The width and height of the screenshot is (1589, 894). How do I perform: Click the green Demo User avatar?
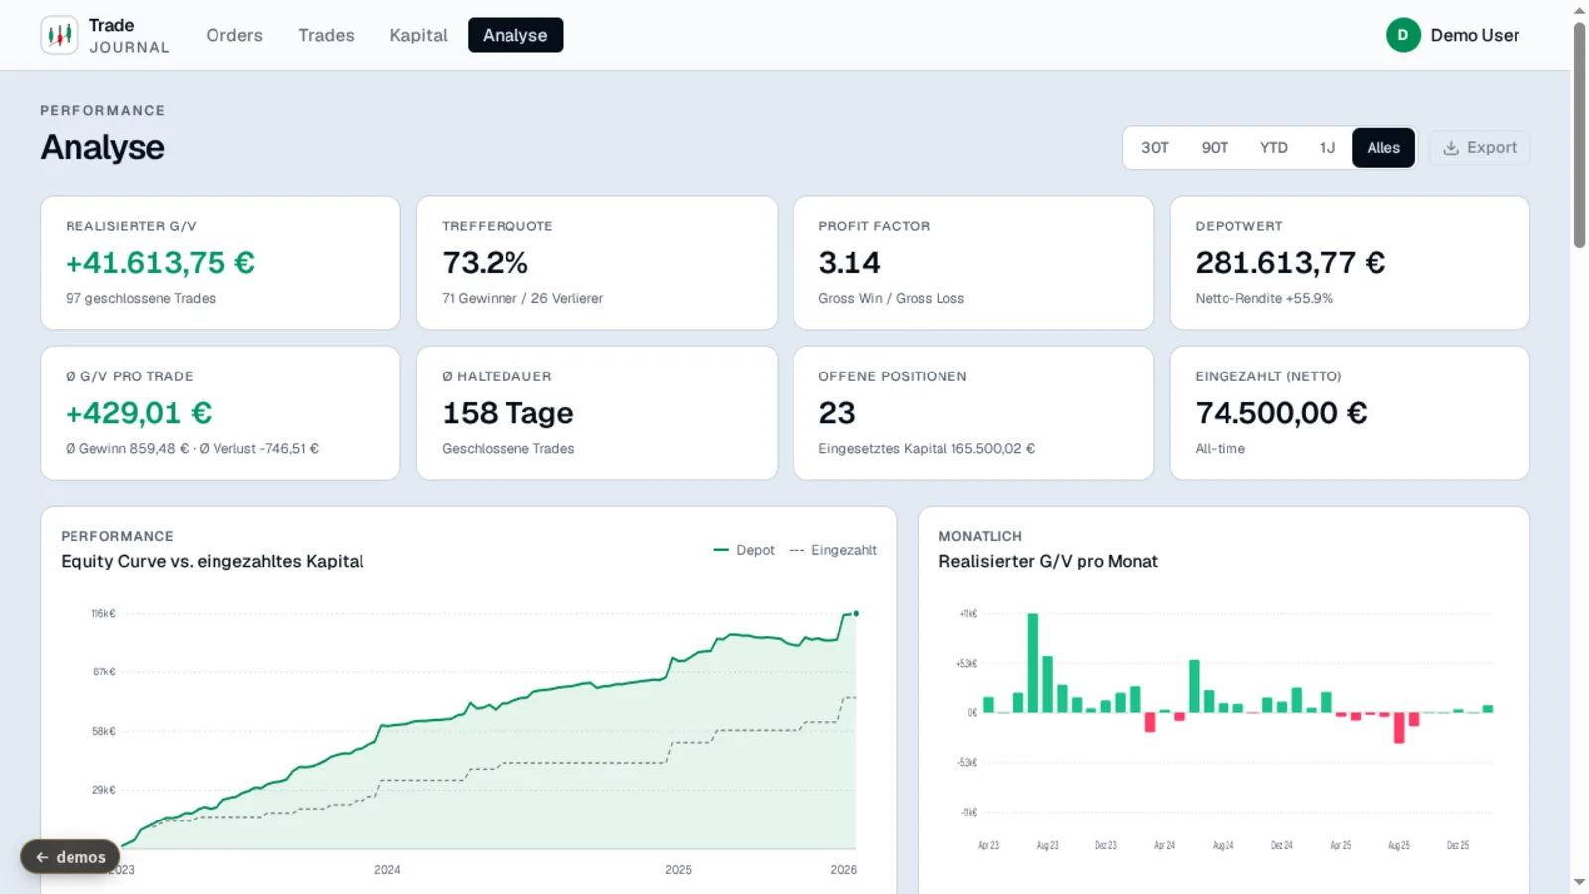tap(1403, 35)
